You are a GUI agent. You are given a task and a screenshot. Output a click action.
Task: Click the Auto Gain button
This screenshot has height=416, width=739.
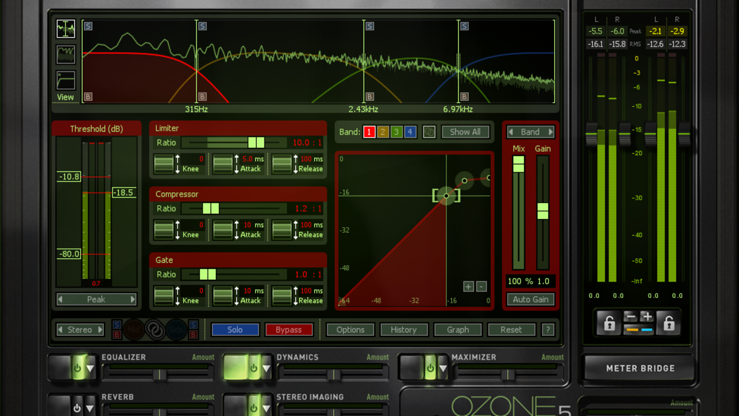point(531,299)
